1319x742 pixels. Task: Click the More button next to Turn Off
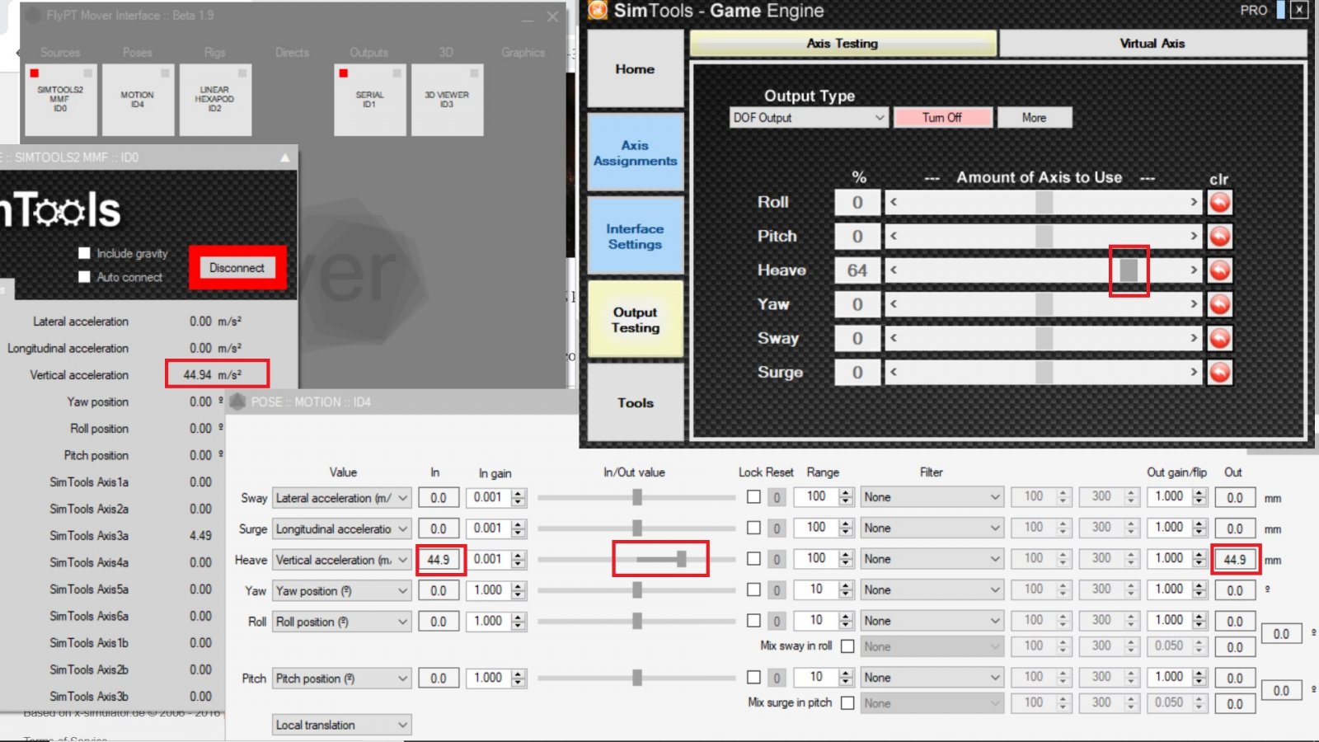1035,118
